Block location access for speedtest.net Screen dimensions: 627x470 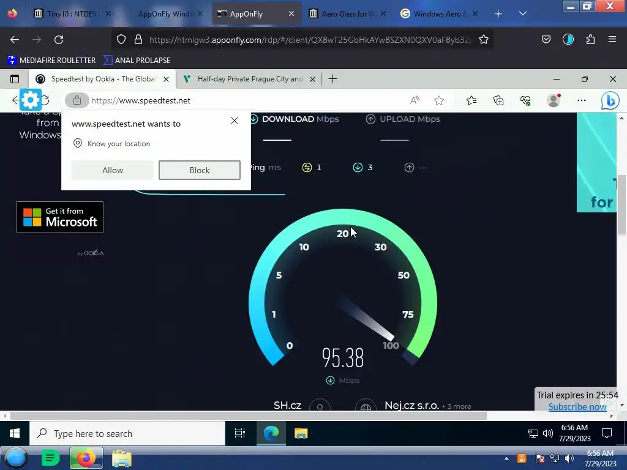coord(200,170)
